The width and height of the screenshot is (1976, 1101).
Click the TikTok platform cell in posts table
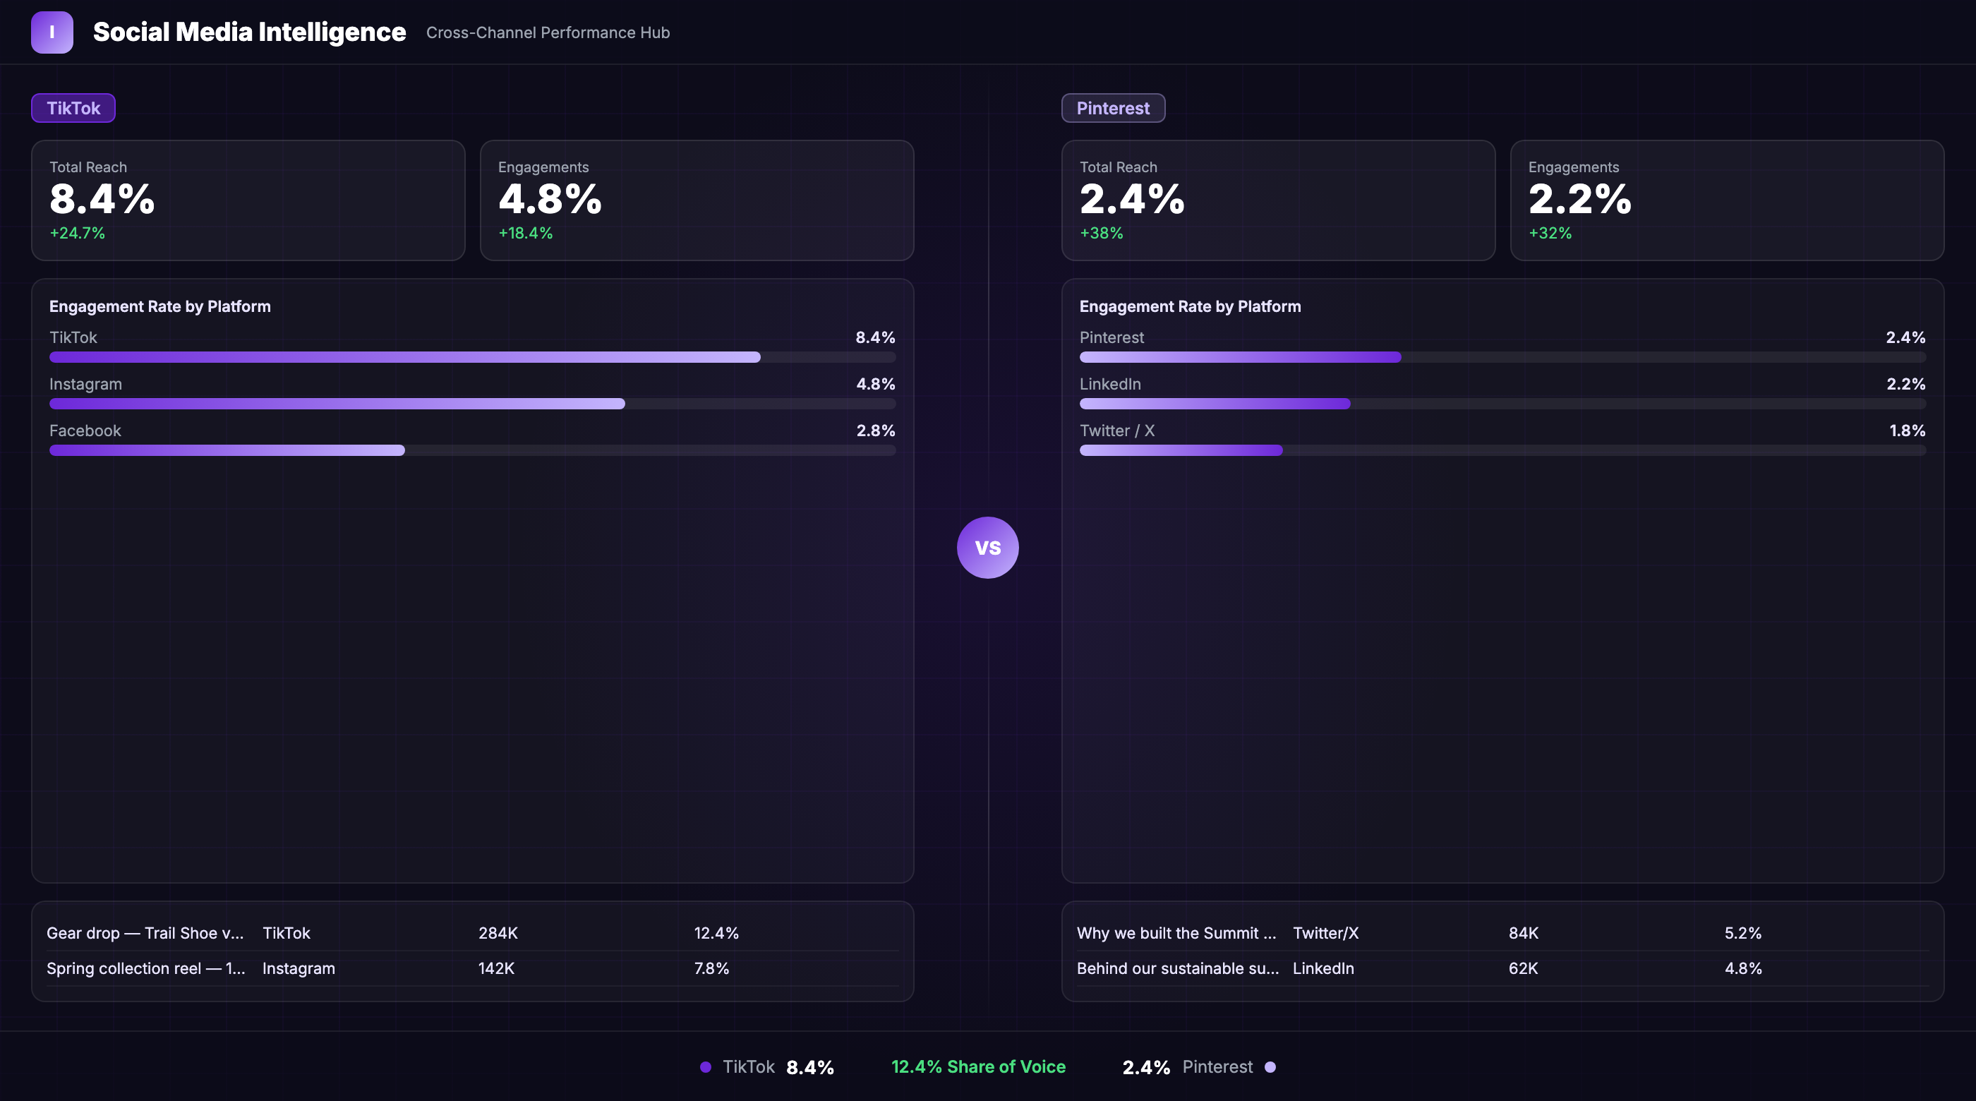(x=286, y=934)
